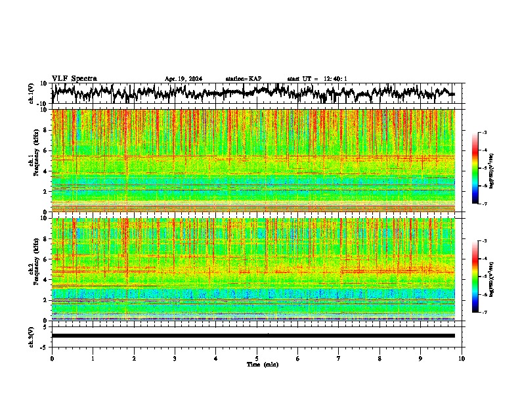Click the "-3" label on ch.1 colorbar
520x402 pixels.
(485, 132)
